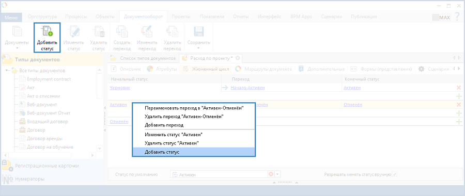465x196 pixels.
Task: Toggle the Разрешать менять статус вручную checkbox
Action: [394, 174]
